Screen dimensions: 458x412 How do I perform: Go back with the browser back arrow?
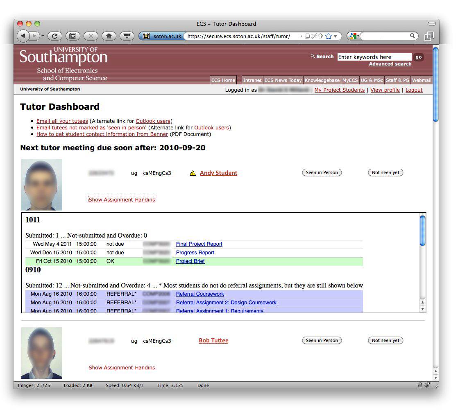(23, 36)
